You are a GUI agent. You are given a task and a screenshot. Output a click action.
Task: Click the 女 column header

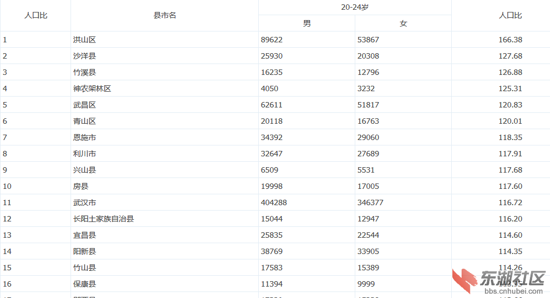(403, 23)
